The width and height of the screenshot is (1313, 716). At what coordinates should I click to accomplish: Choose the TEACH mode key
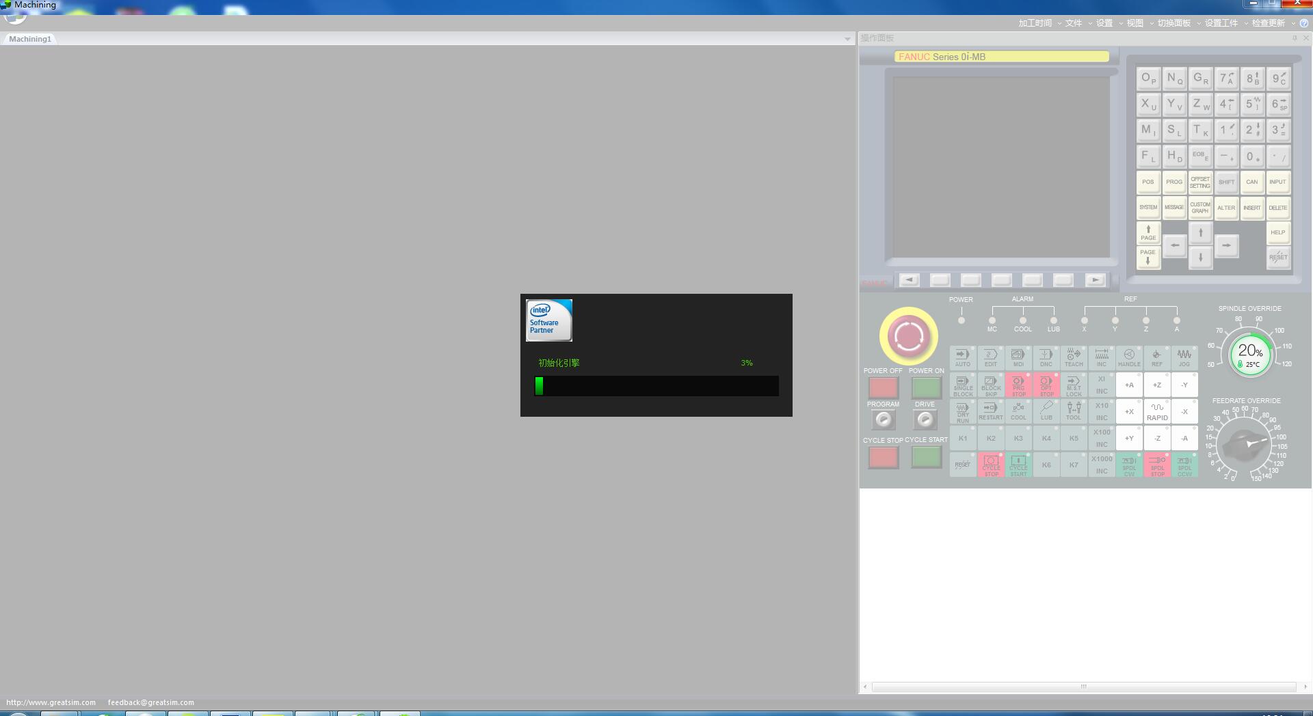tap(1074, 358)
